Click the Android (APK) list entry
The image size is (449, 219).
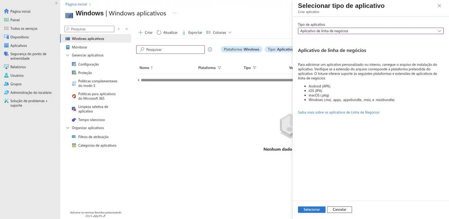click(319, 86)
